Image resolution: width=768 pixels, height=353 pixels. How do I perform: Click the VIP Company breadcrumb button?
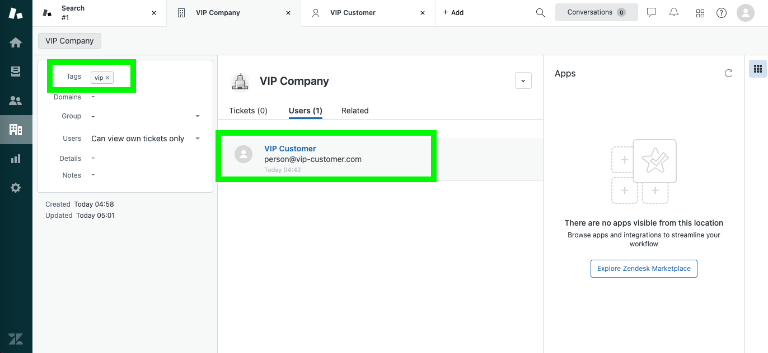(x=69, y=41)
